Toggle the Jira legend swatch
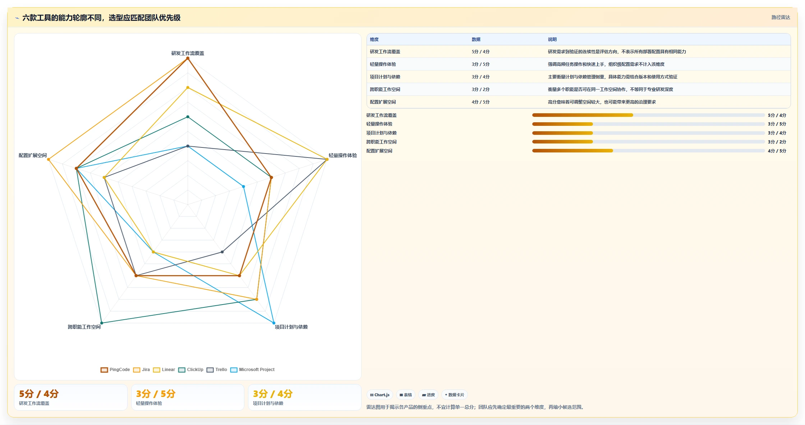 click(x=137, y=370)
